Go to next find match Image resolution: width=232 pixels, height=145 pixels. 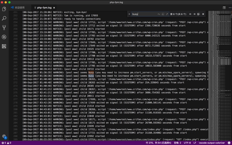(194, 14)
